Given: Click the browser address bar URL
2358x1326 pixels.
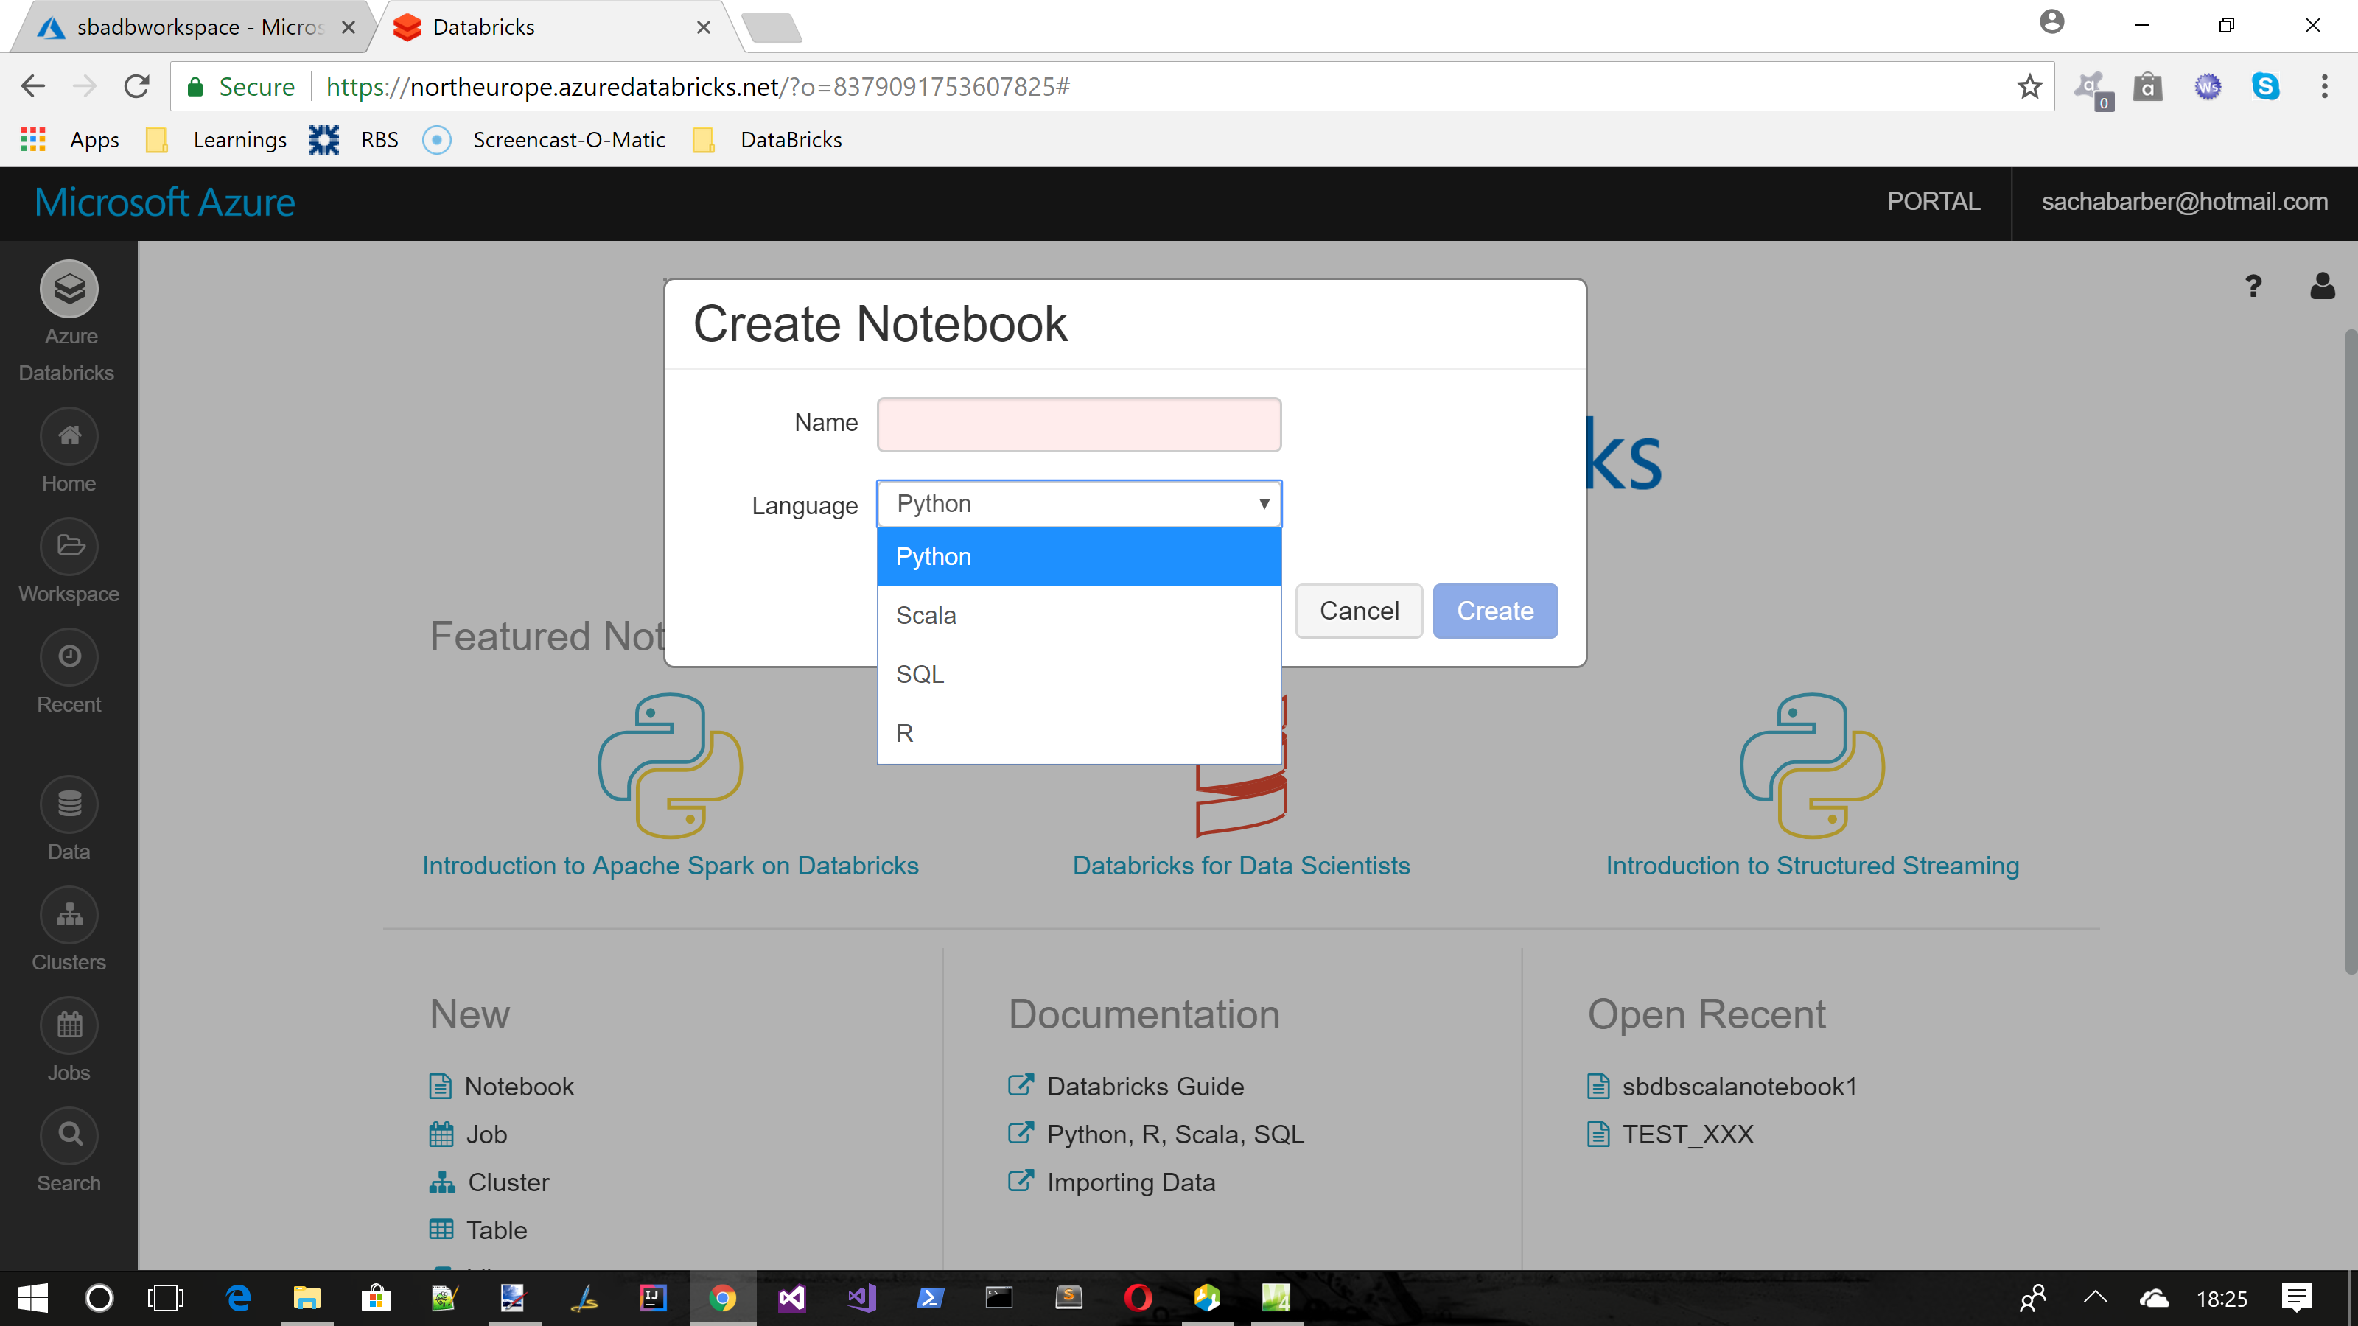Looking at the screenshot, I should (698, 87).
